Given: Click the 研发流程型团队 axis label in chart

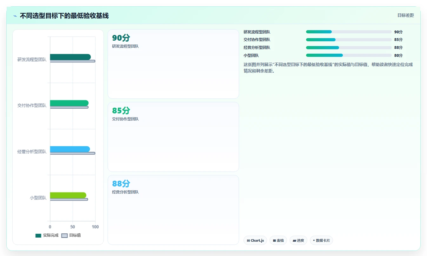Looking at the screenshot, I should (x=32, y=59).
